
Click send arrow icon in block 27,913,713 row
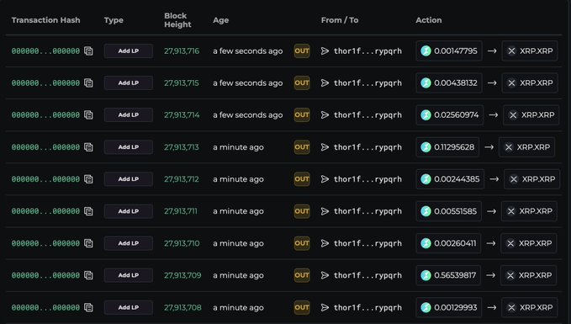coord(325,147)
